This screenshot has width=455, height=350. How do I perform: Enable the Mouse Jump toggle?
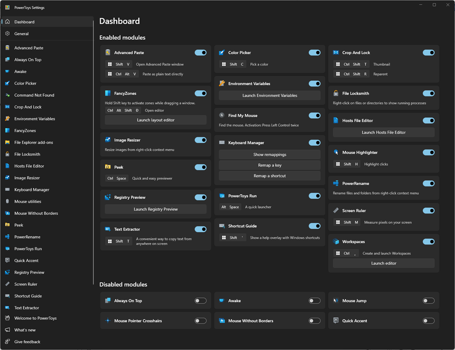click(x=429, y=301)
